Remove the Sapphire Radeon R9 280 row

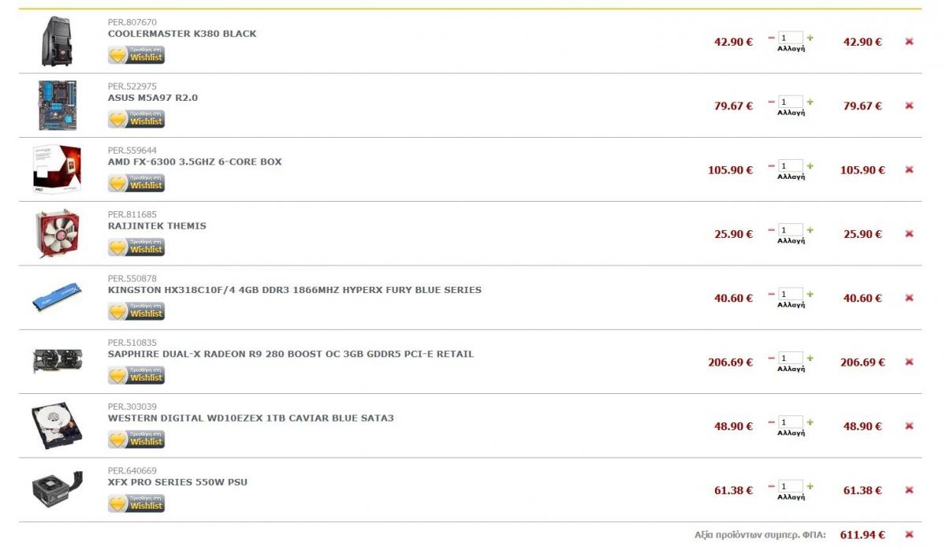pyautogui.click(x=909, y=362)
